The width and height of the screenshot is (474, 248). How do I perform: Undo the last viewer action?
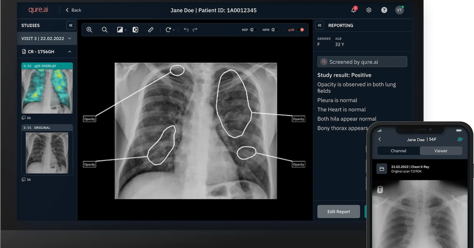point(186,30)
